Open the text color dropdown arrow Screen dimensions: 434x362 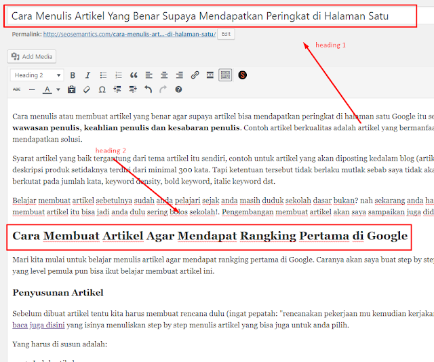(58, 89)
